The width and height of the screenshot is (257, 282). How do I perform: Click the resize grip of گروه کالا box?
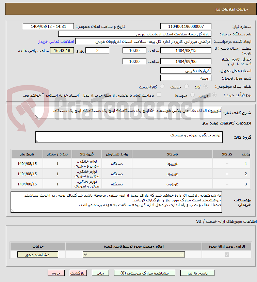coord(37,141)
